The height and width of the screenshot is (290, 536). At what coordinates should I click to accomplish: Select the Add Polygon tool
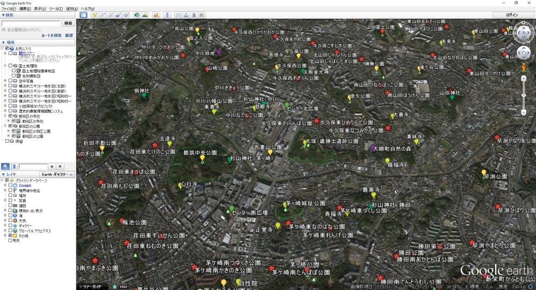click(x=103, y=15)
